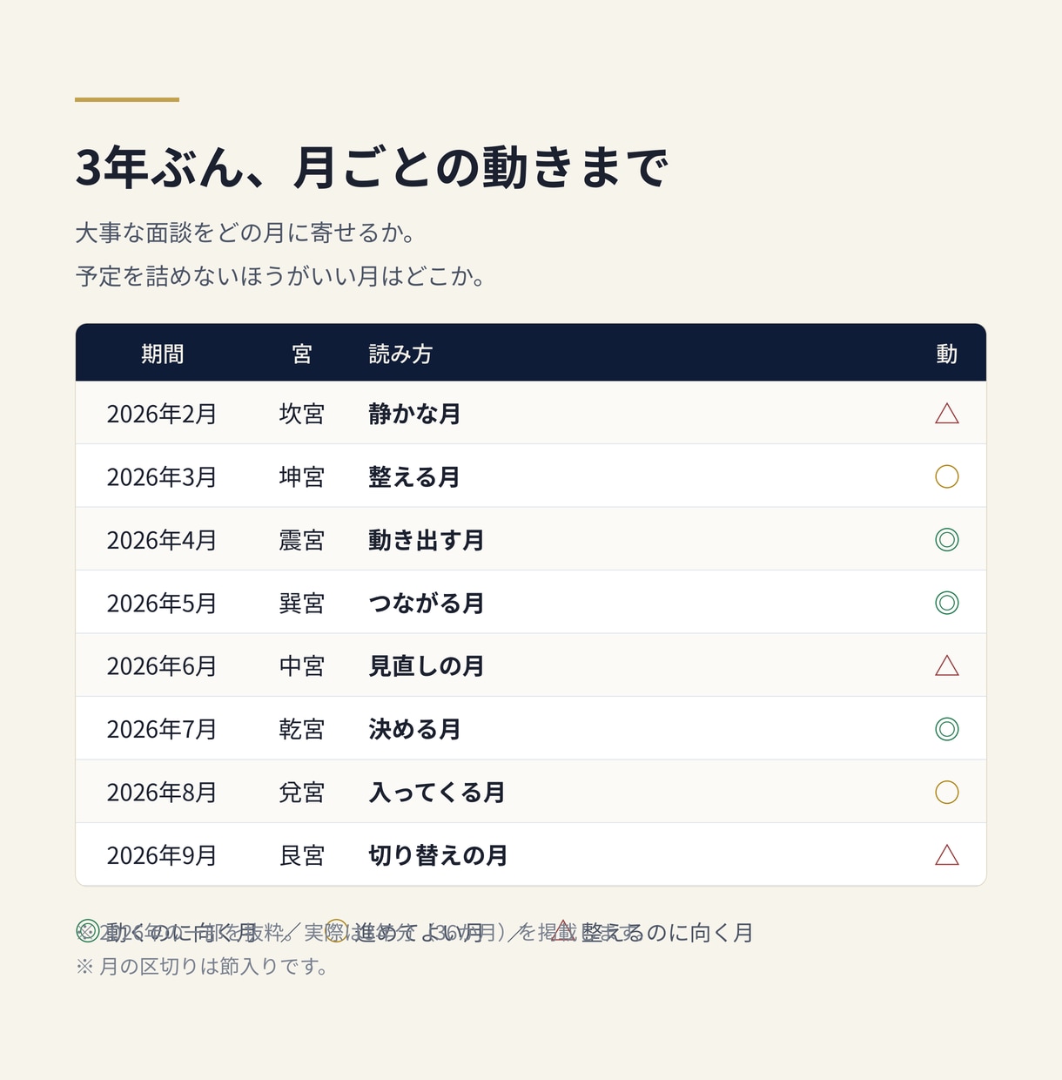The width and height of the screenshot is (1062, 1080).
Task: Select the 2026年2月 period cell
Action: 162,414
